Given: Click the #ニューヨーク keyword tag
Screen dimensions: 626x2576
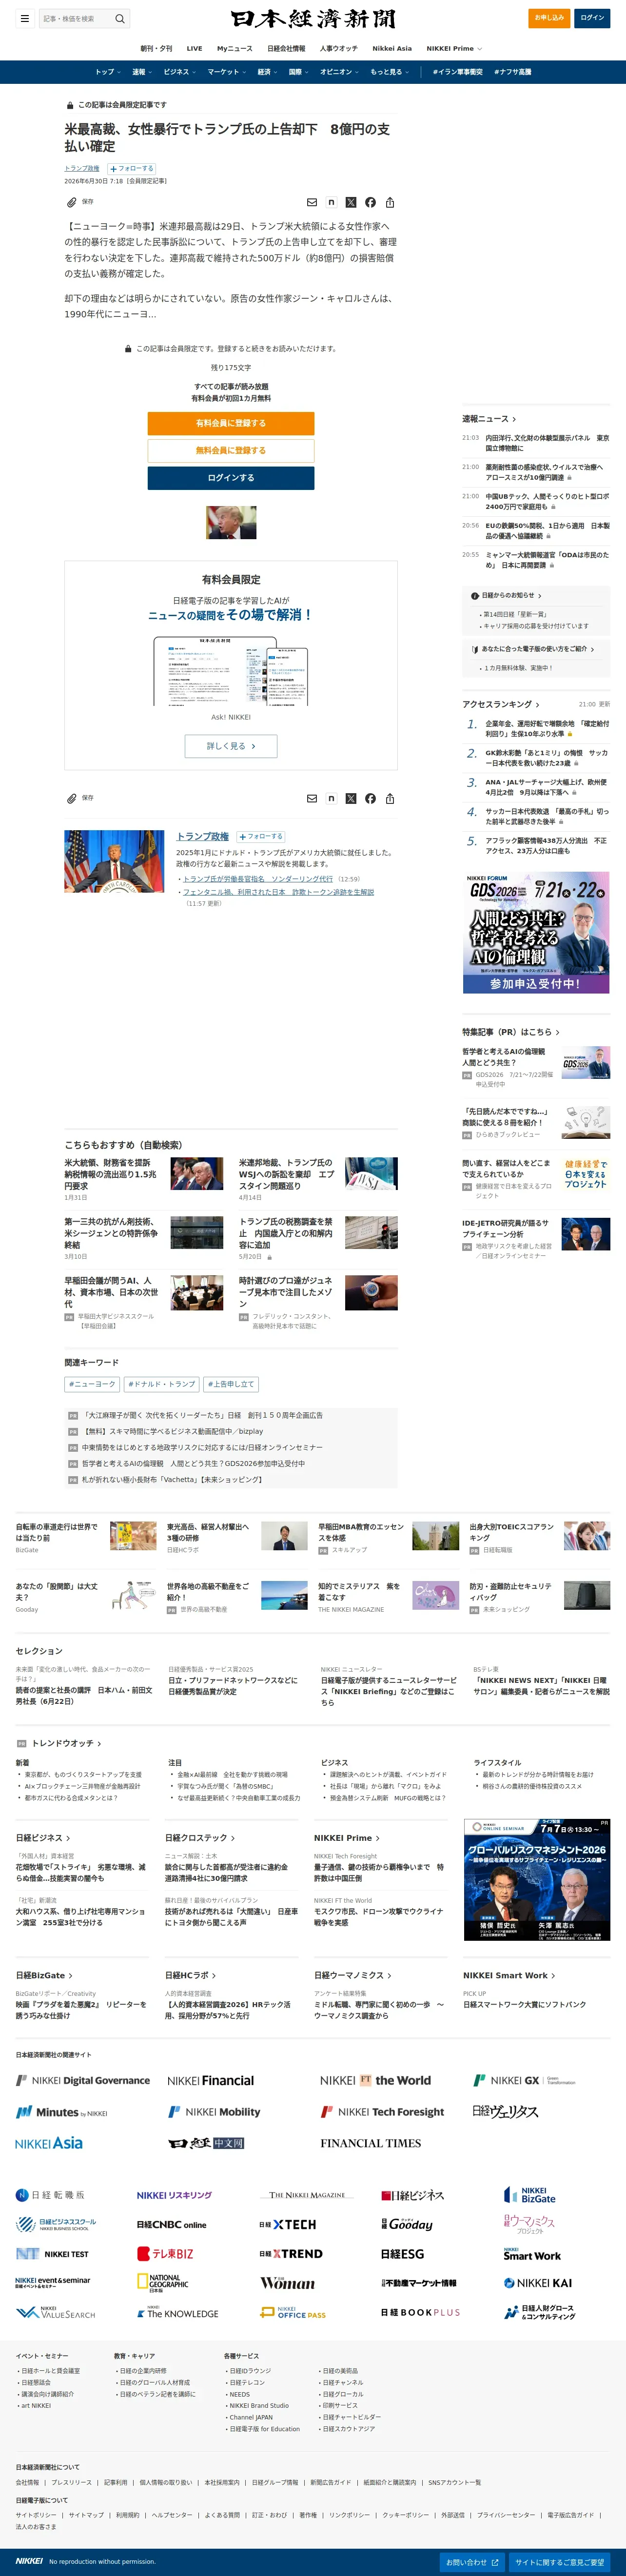Looking at the screenshot, I should pos(92,1384).
